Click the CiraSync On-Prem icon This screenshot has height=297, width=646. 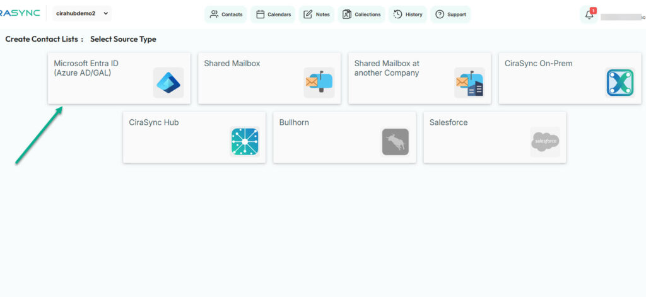pyautogui.click(x=620, y=83)
